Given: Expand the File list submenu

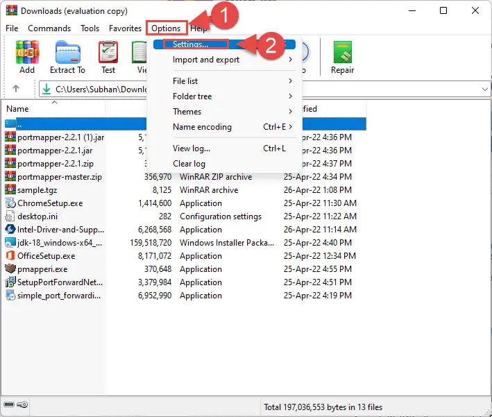Looking at the screenshot, I should click(291, 81).
